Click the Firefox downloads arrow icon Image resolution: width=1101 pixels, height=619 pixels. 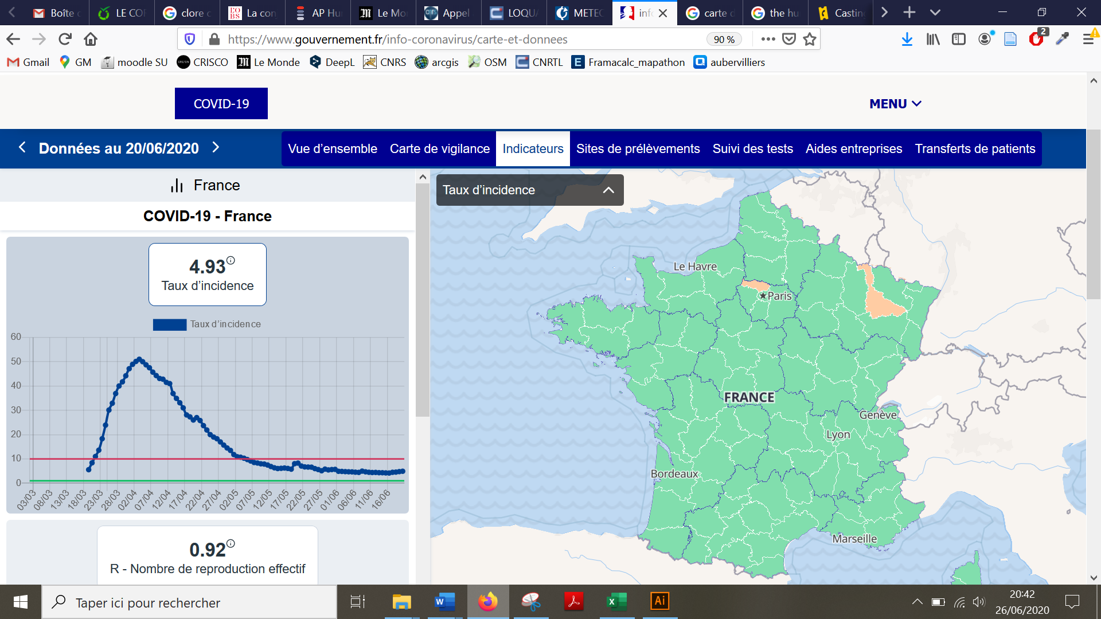tap(907, 39)
